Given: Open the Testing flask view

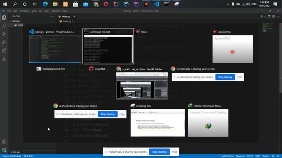Looking at the screenshot, I should [4, 58].
